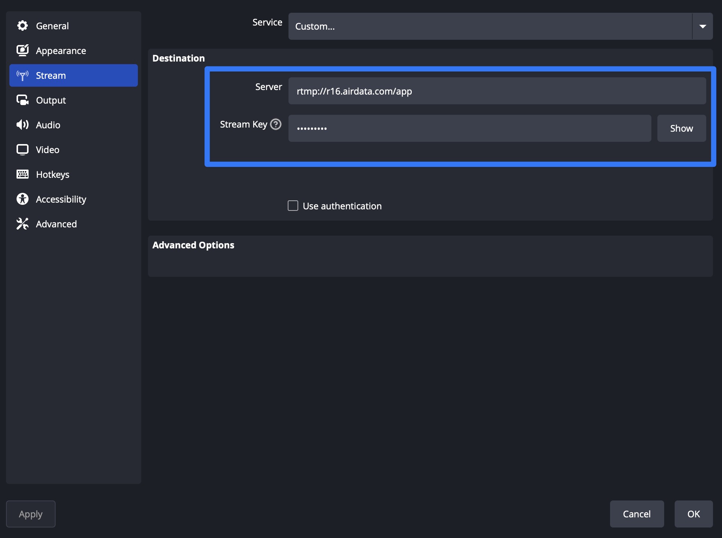Click the Stream Key help question mark
Image resolution: width=722 pixels, height=538 pixels.
tap(276, 124)
